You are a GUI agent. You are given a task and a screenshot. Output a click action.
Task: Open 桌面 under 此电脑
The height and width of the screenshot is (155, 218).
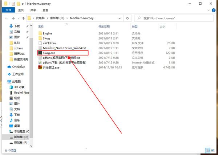17,126
